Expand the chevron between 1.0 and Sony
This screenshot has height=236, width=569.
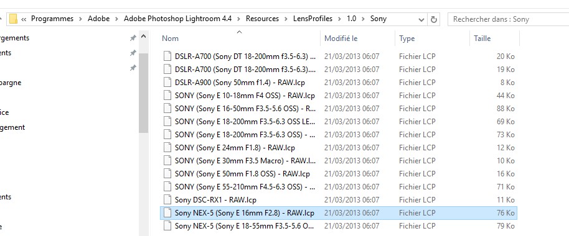(x=363, y=19)
